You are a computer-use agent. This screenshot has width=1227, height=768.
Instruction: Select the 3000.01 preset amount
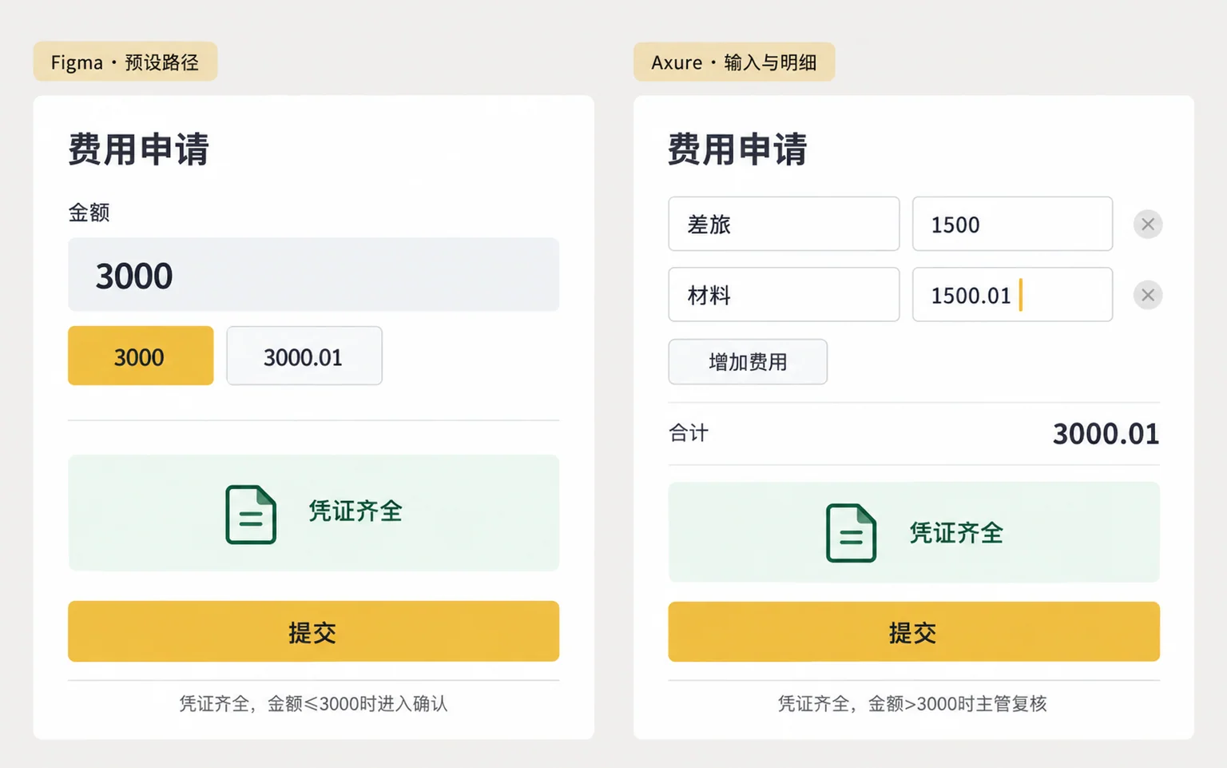(x=304, y=356)
